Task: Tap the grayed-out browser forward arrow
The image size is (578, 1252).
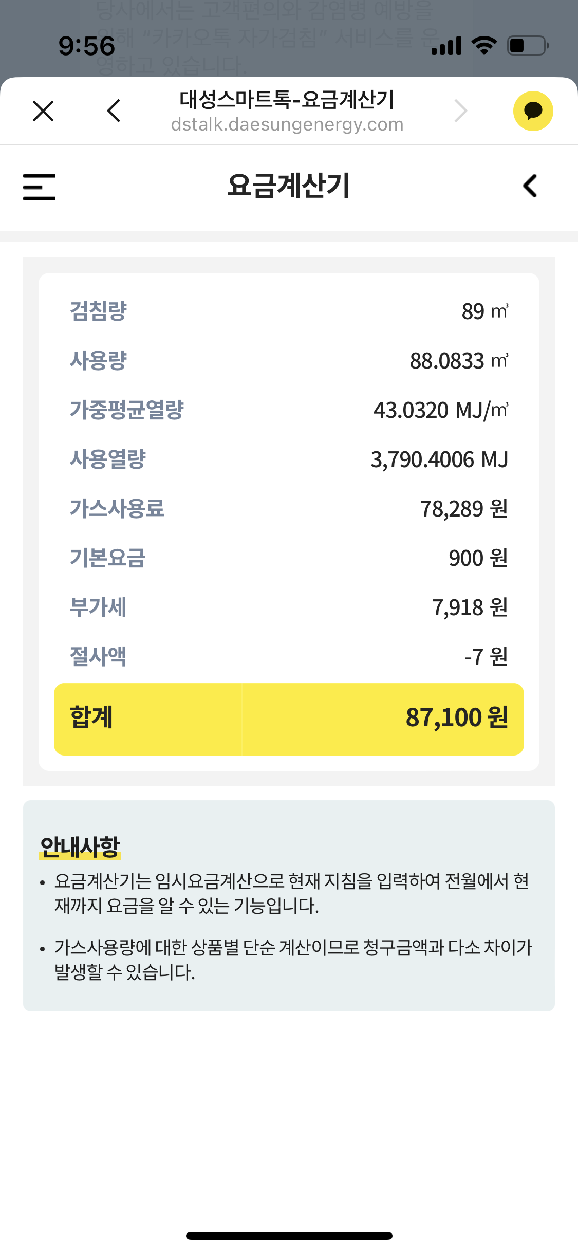Action: (461, 111)
